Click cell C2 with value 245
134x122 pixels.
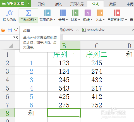(97, 62)
